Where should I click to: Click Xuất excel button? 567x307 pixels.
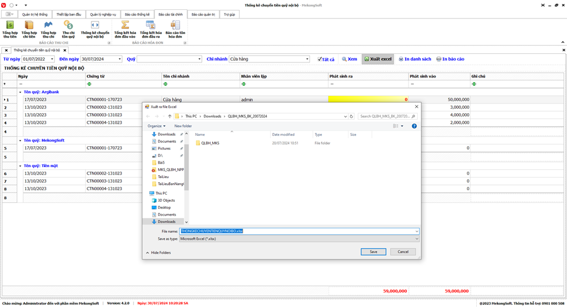click(377, 59)
